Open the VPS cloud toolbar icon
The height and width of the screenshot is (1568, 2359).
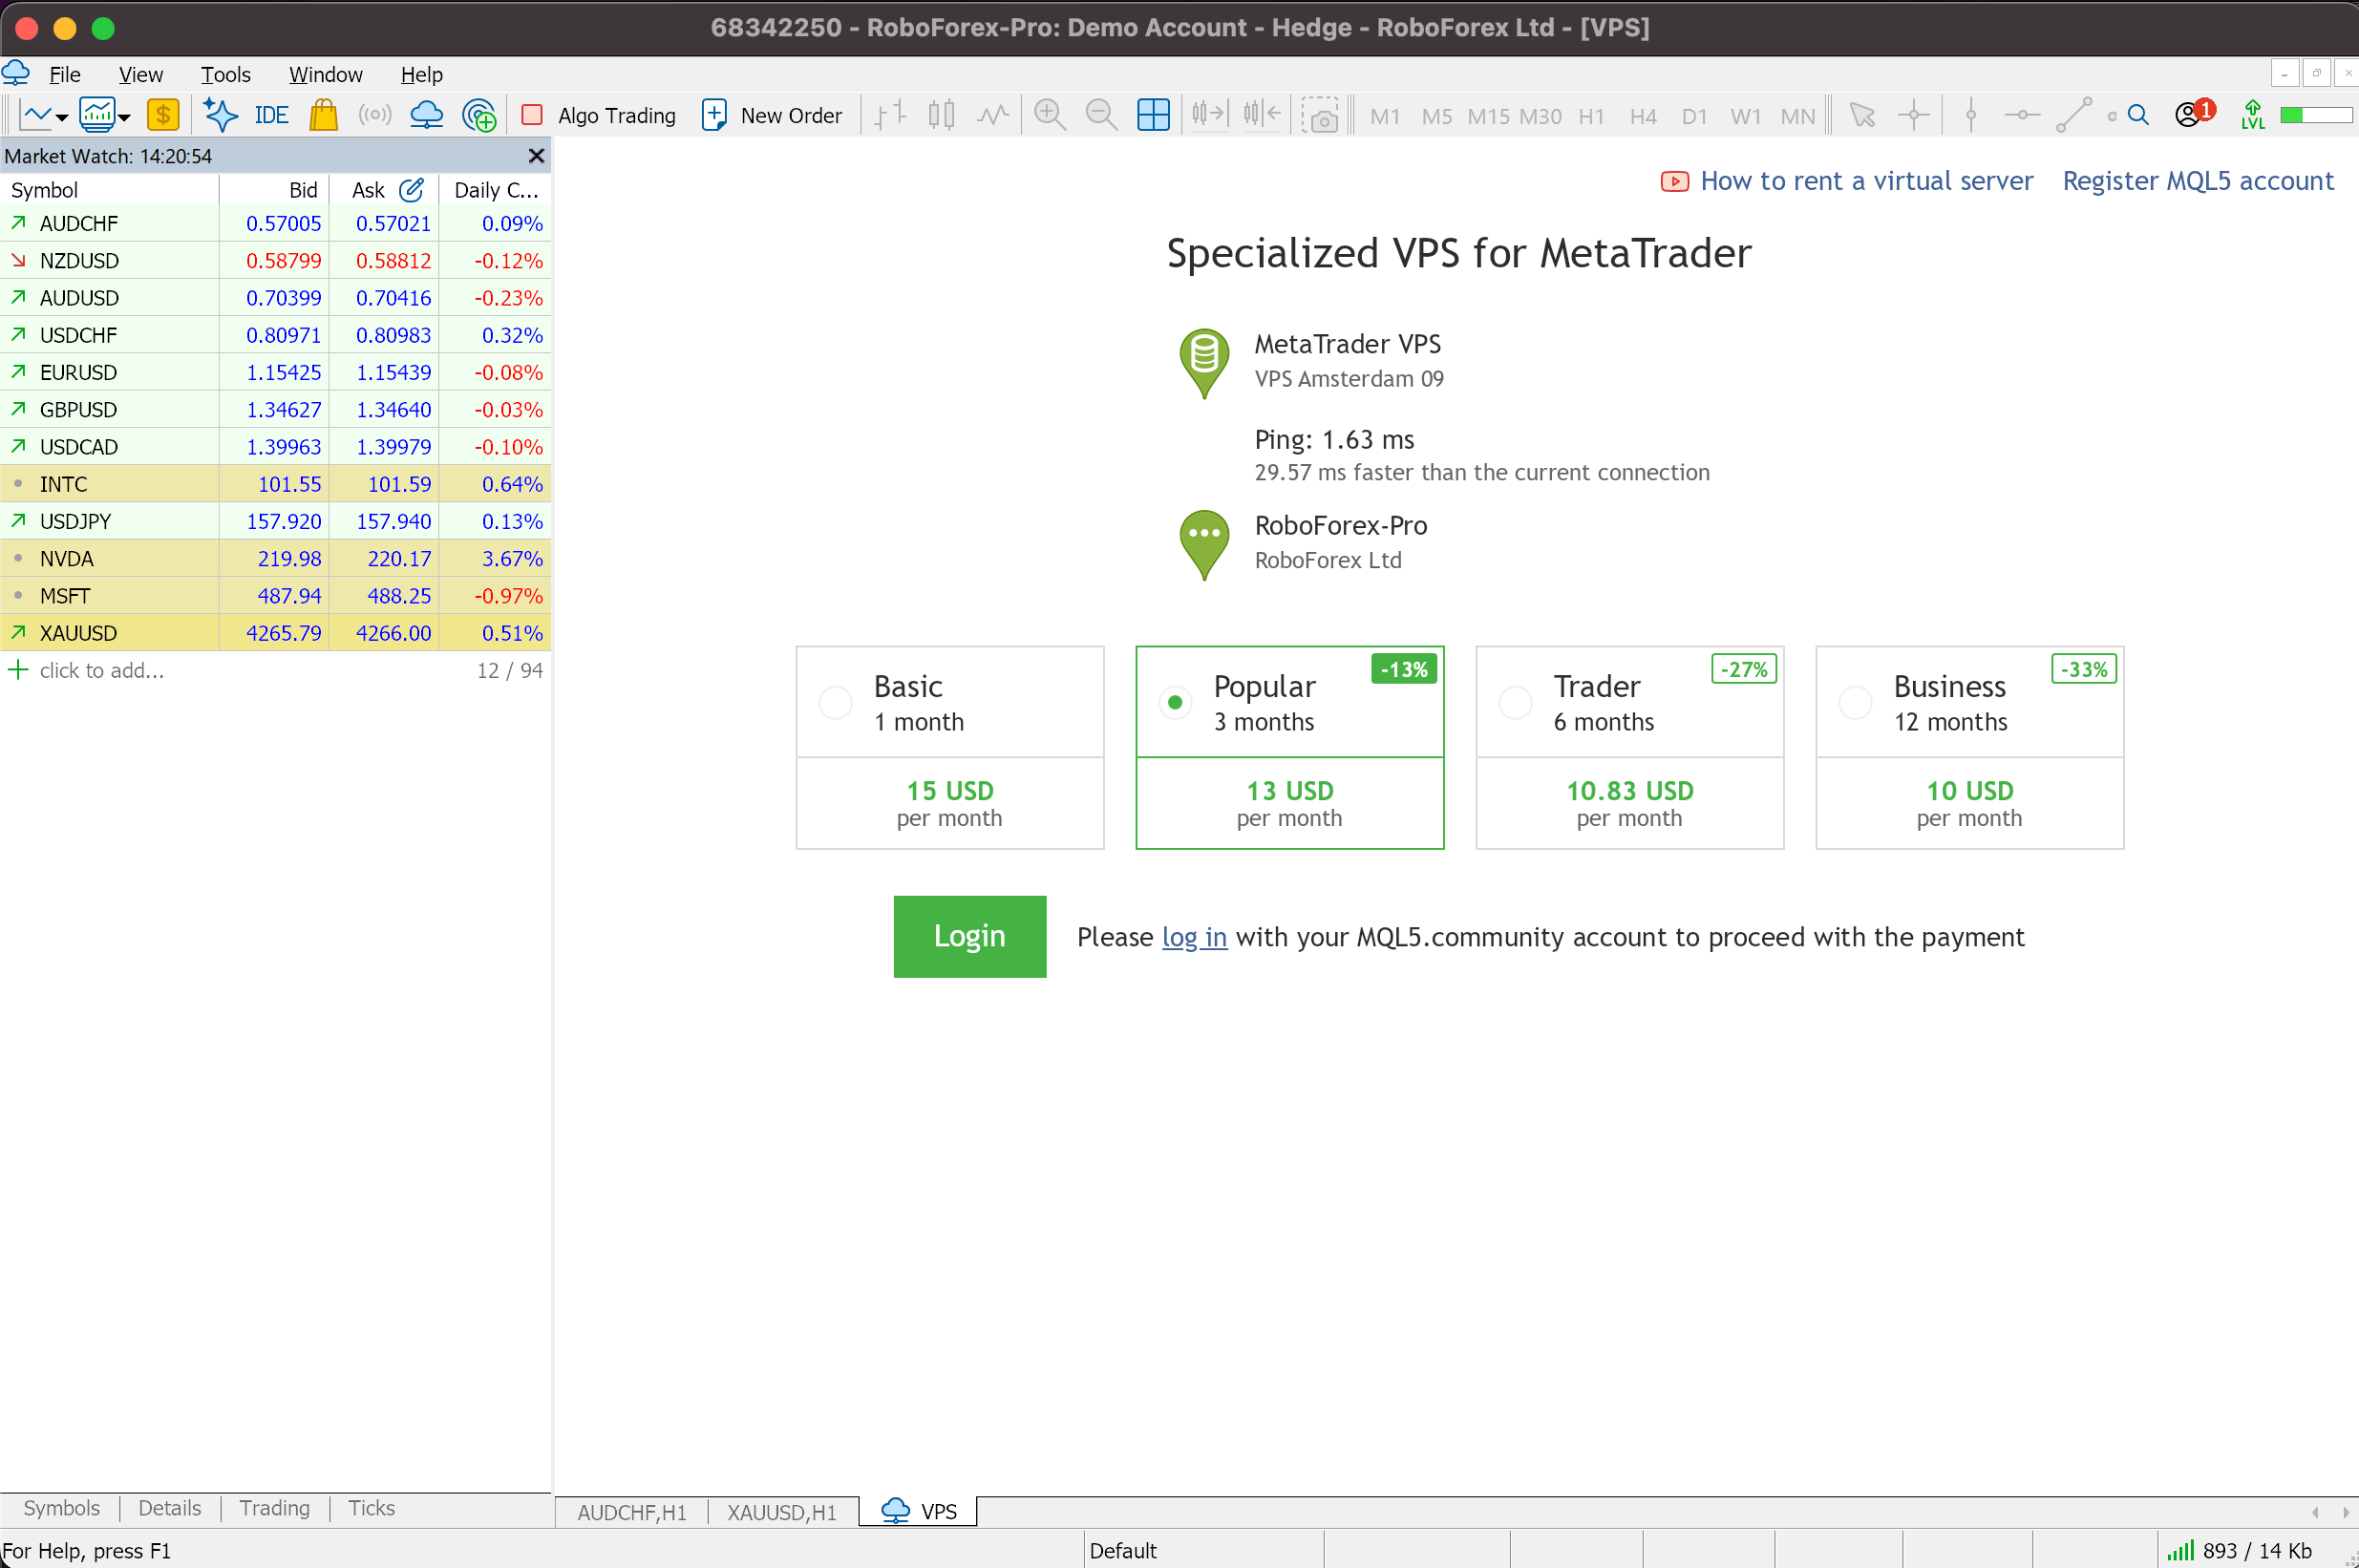(x=427, y=115)
